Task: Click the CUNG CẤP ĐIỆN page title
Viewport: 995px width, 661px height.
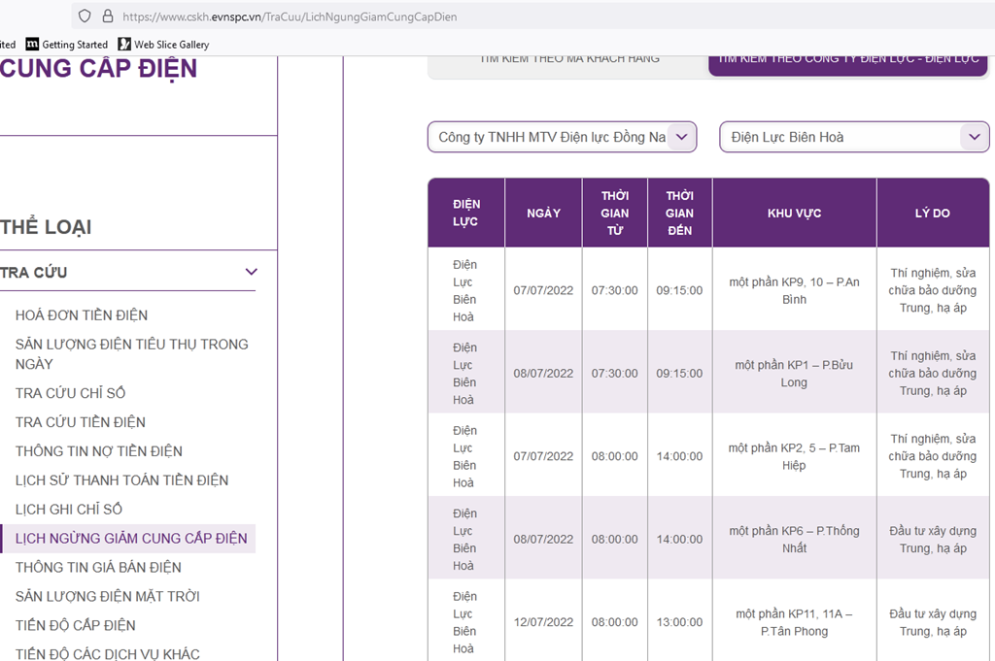Action: pos(98,69)
